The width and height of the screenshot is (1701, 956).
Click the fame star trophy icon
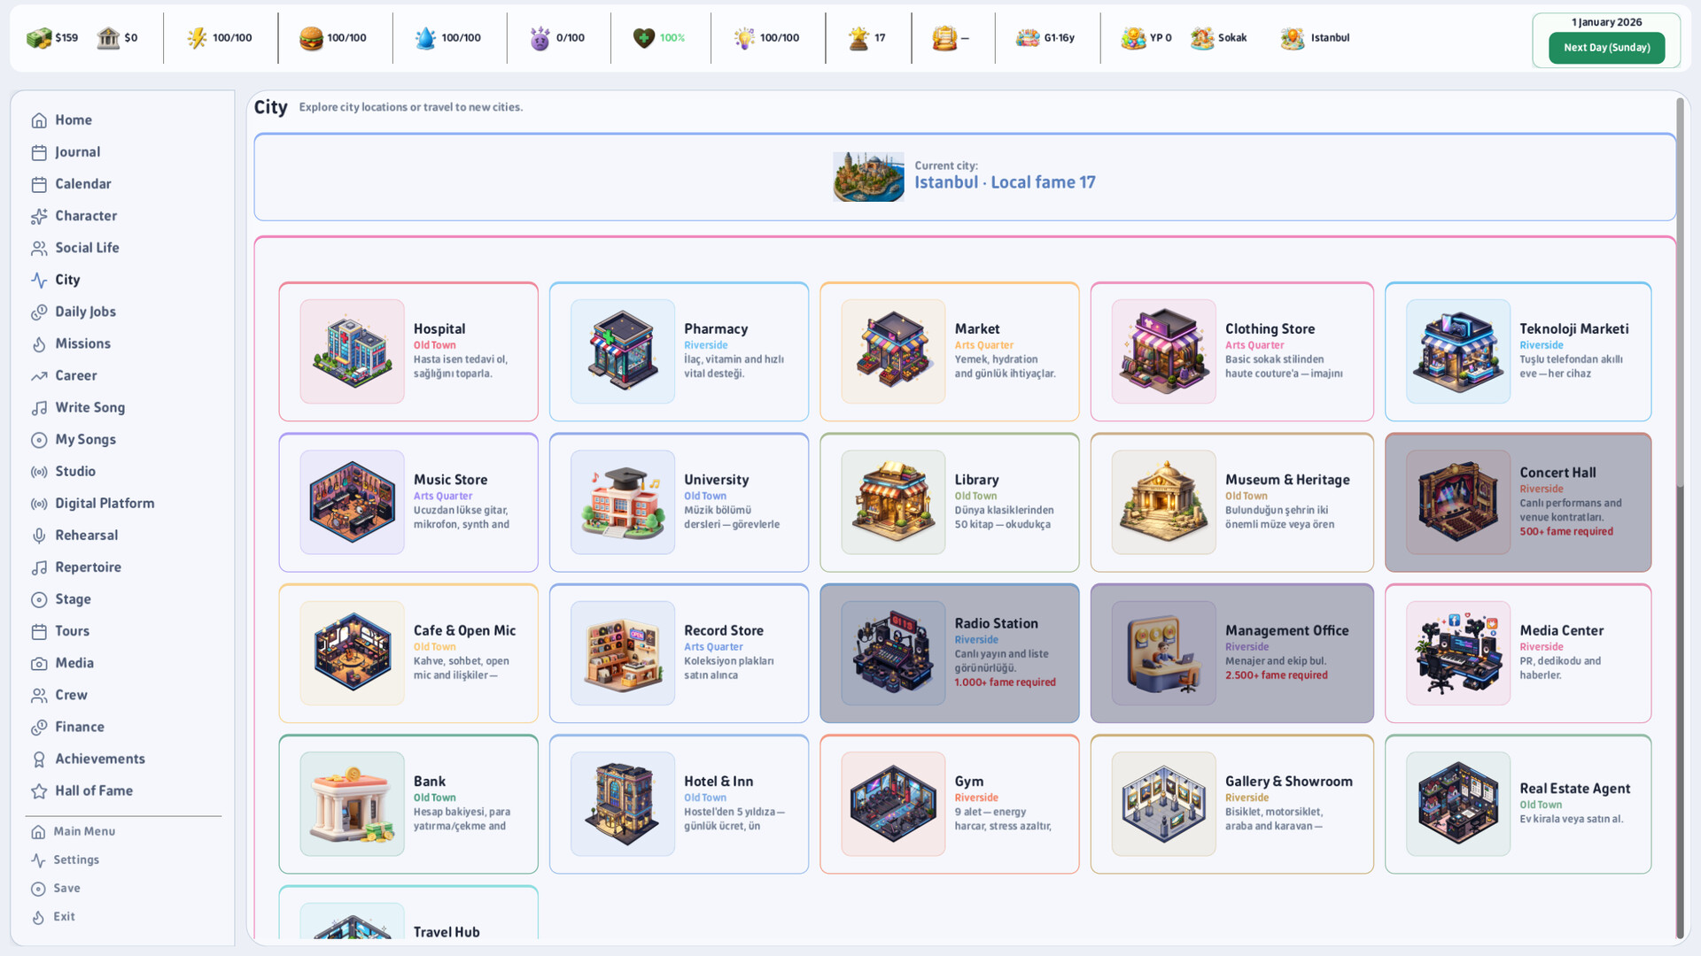pos(858,38)
